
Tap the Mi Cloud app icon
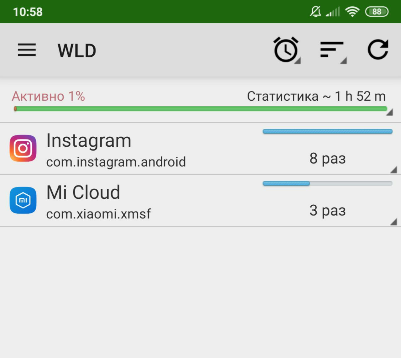pos(23,200)
